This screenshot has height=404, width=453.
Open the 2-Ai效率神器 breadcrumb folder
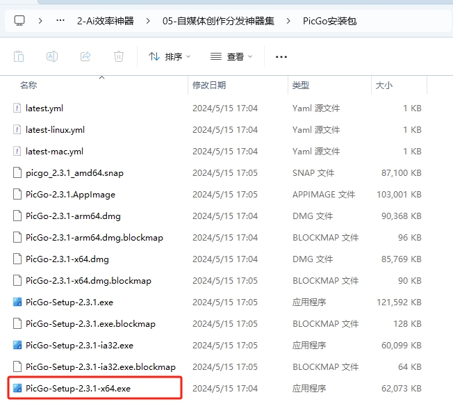(106, 21)
